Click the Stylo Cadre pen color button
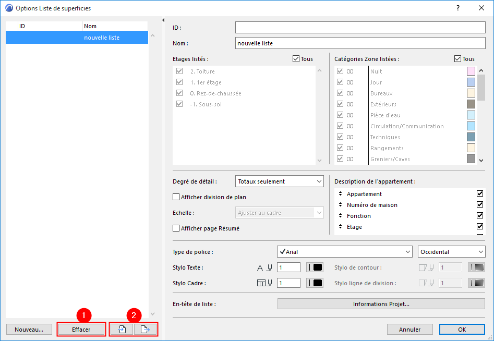The width and height of the screenshot is (494, 341). [315, 283]
